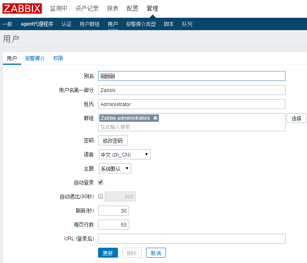
Task: Click the 自动退出 value field 900
Action: (x=120, y=197)
